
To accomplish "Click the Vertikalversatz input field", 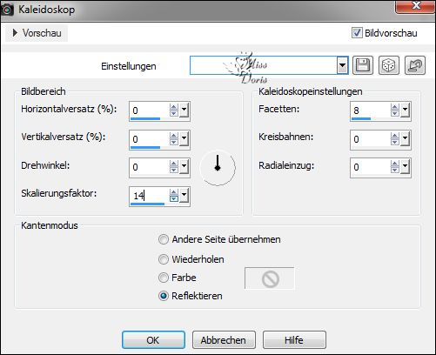I will [x=149, y=139].
